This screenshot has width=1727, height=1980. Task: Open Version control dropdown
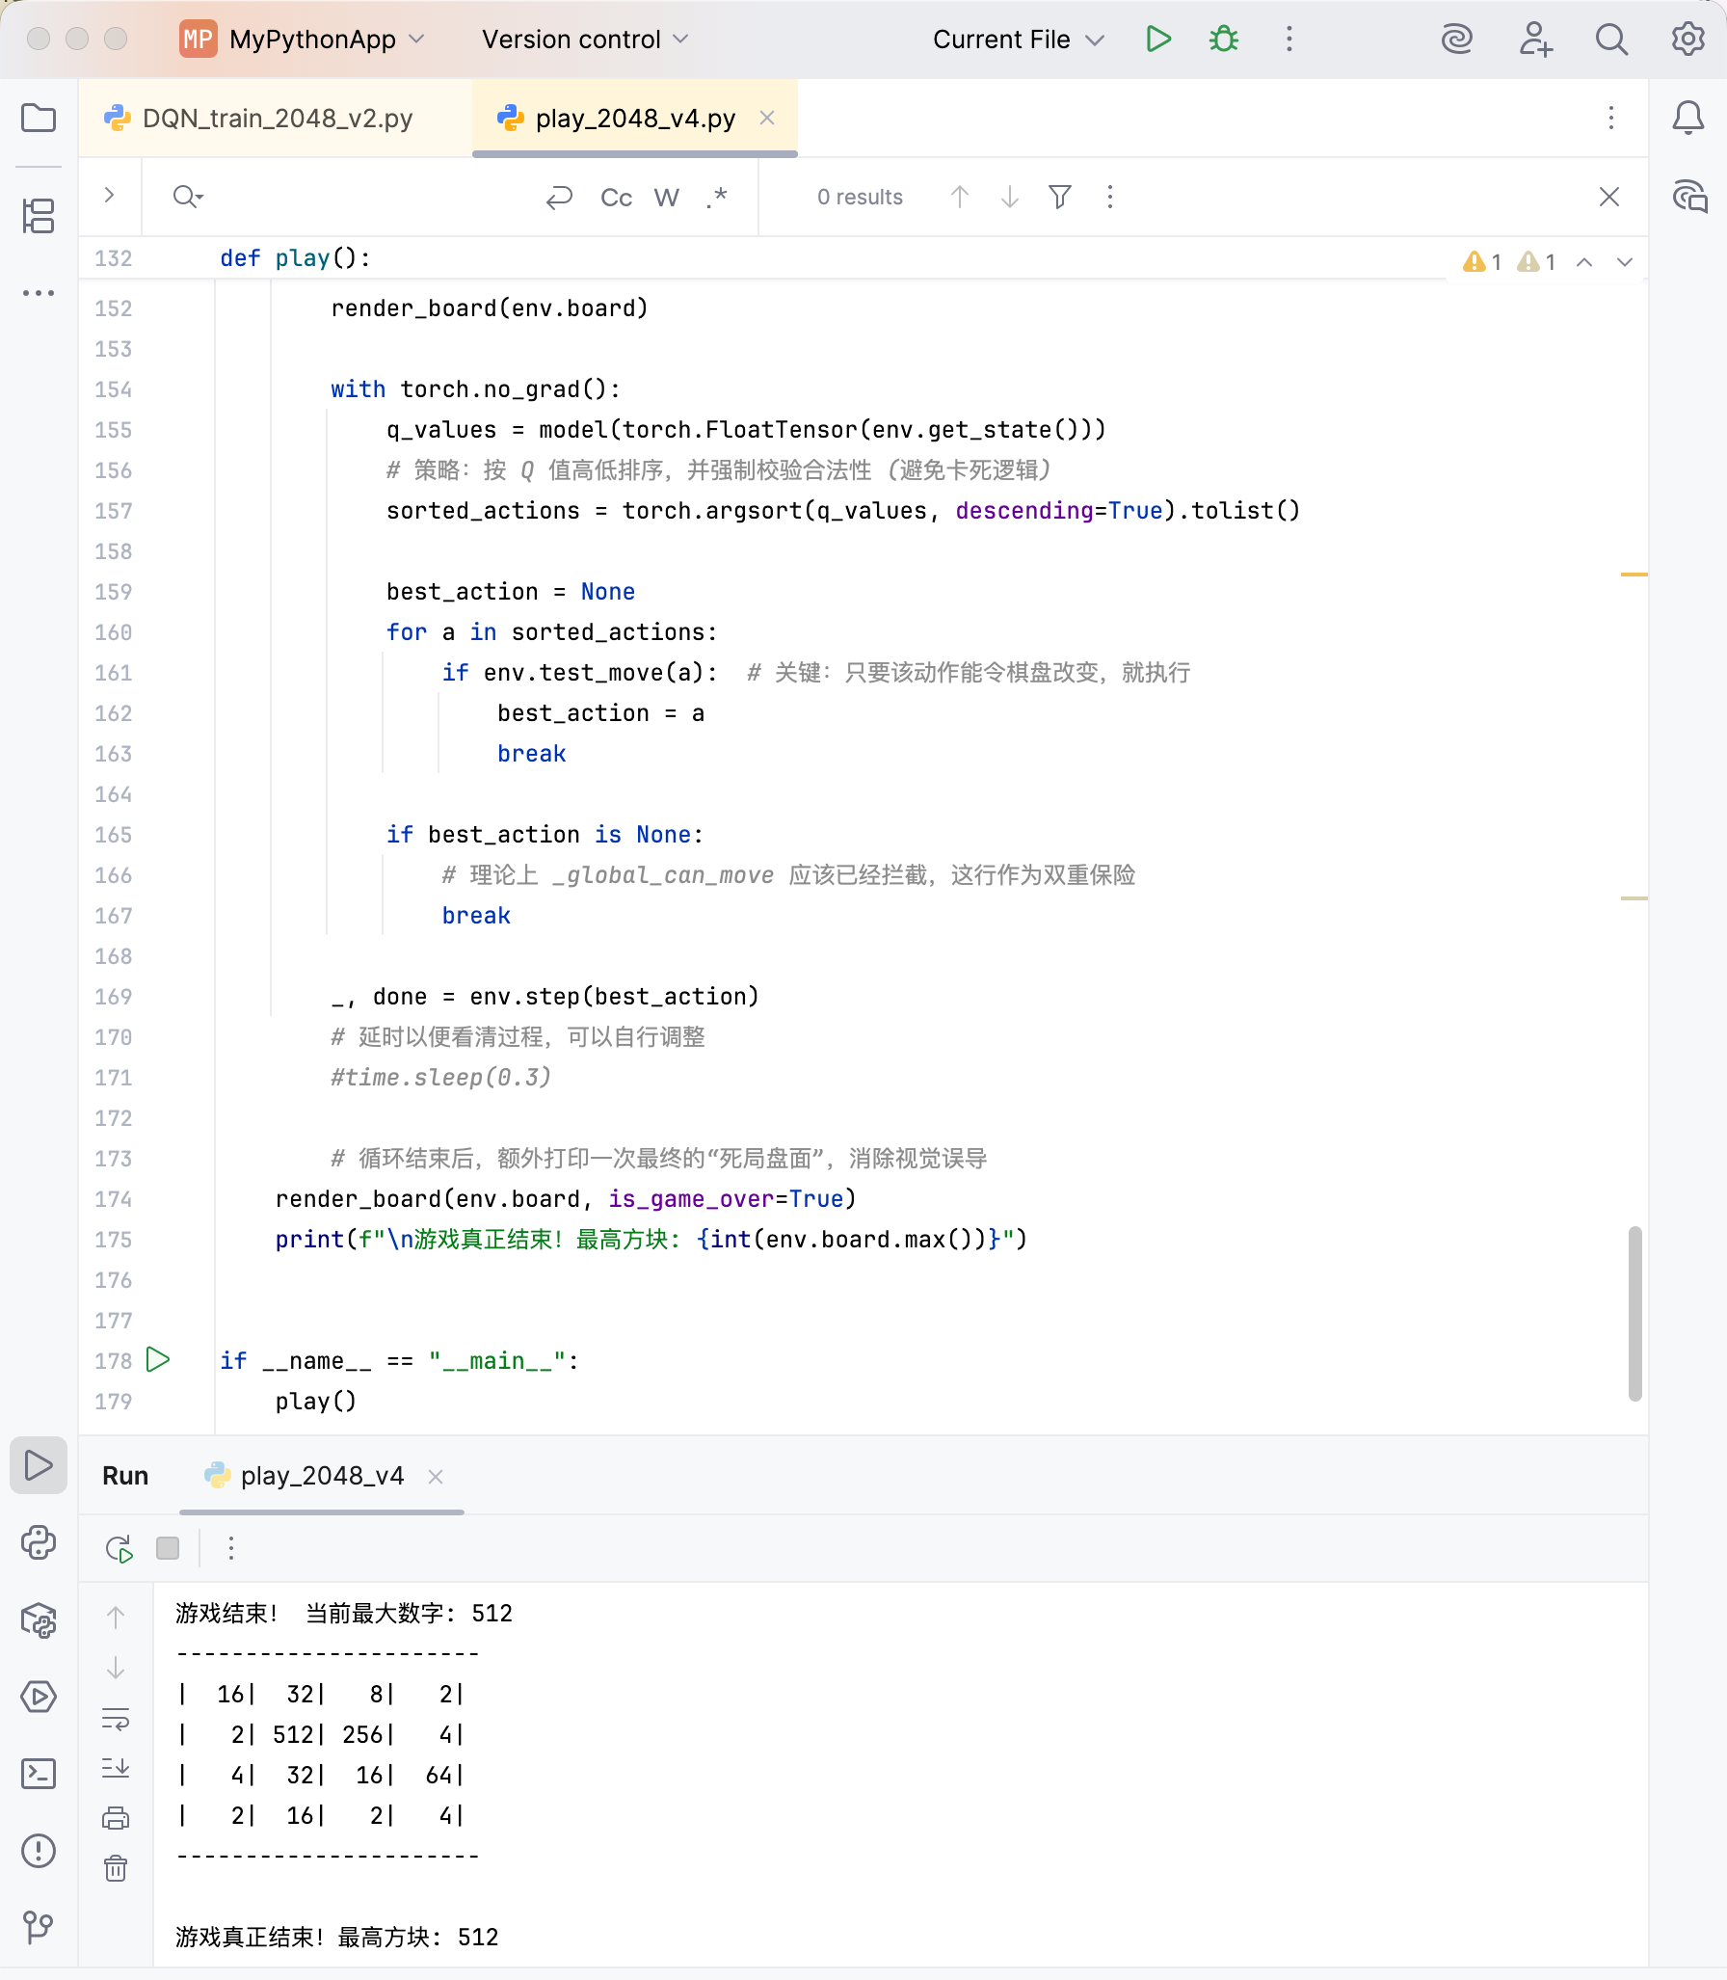pyautogui.click(x=585, y=40)
